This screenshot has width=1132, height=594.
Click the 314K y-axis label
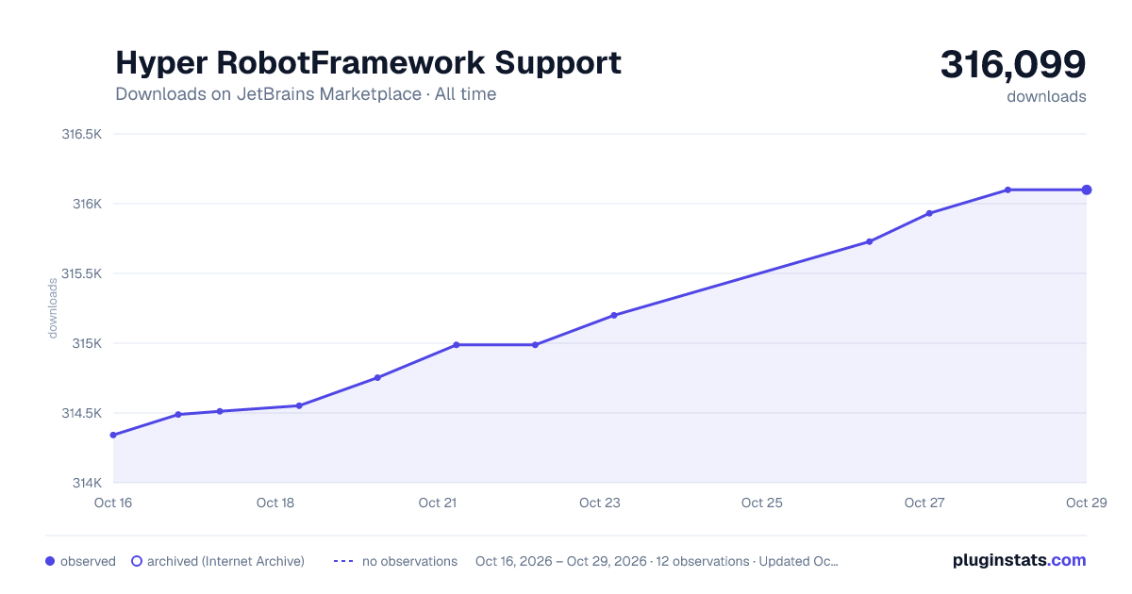[x=86, y=483]
